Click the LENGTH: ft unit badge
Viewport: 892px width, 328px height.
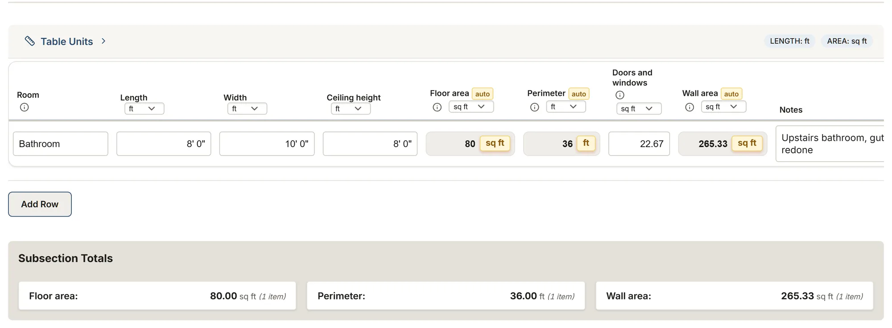[x=789, y=41]
